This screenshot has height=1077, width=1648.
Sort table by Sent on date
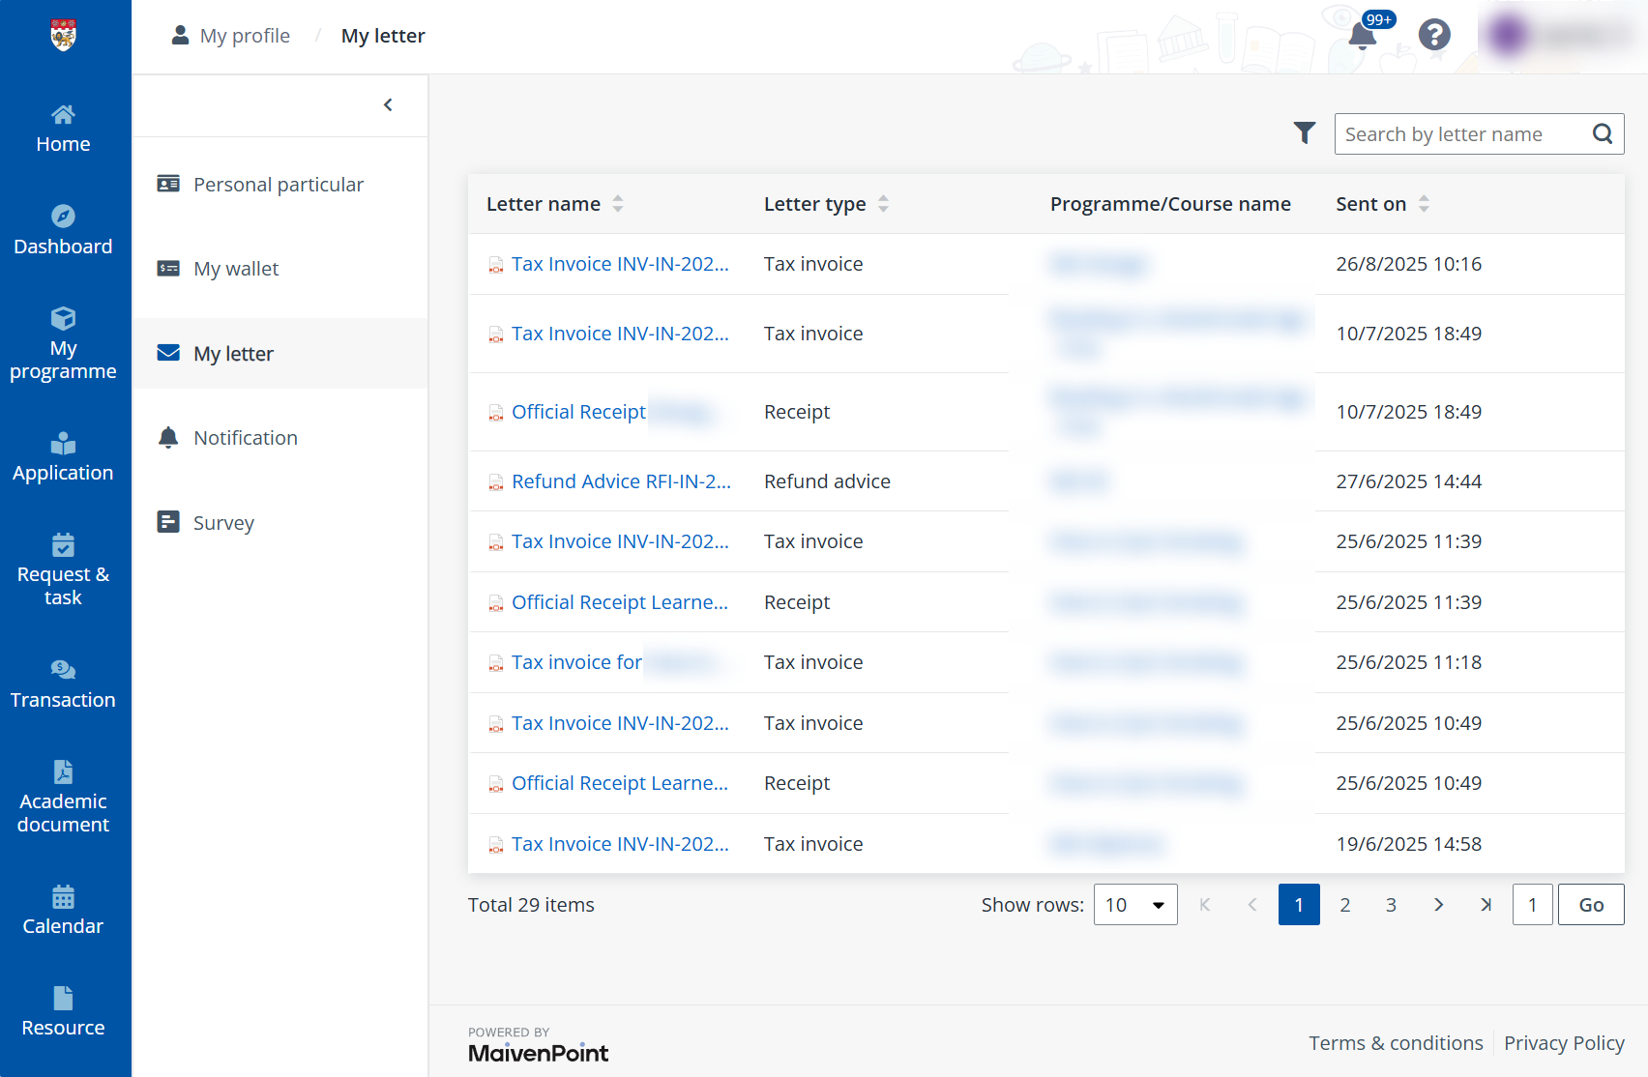[1424, 204]
